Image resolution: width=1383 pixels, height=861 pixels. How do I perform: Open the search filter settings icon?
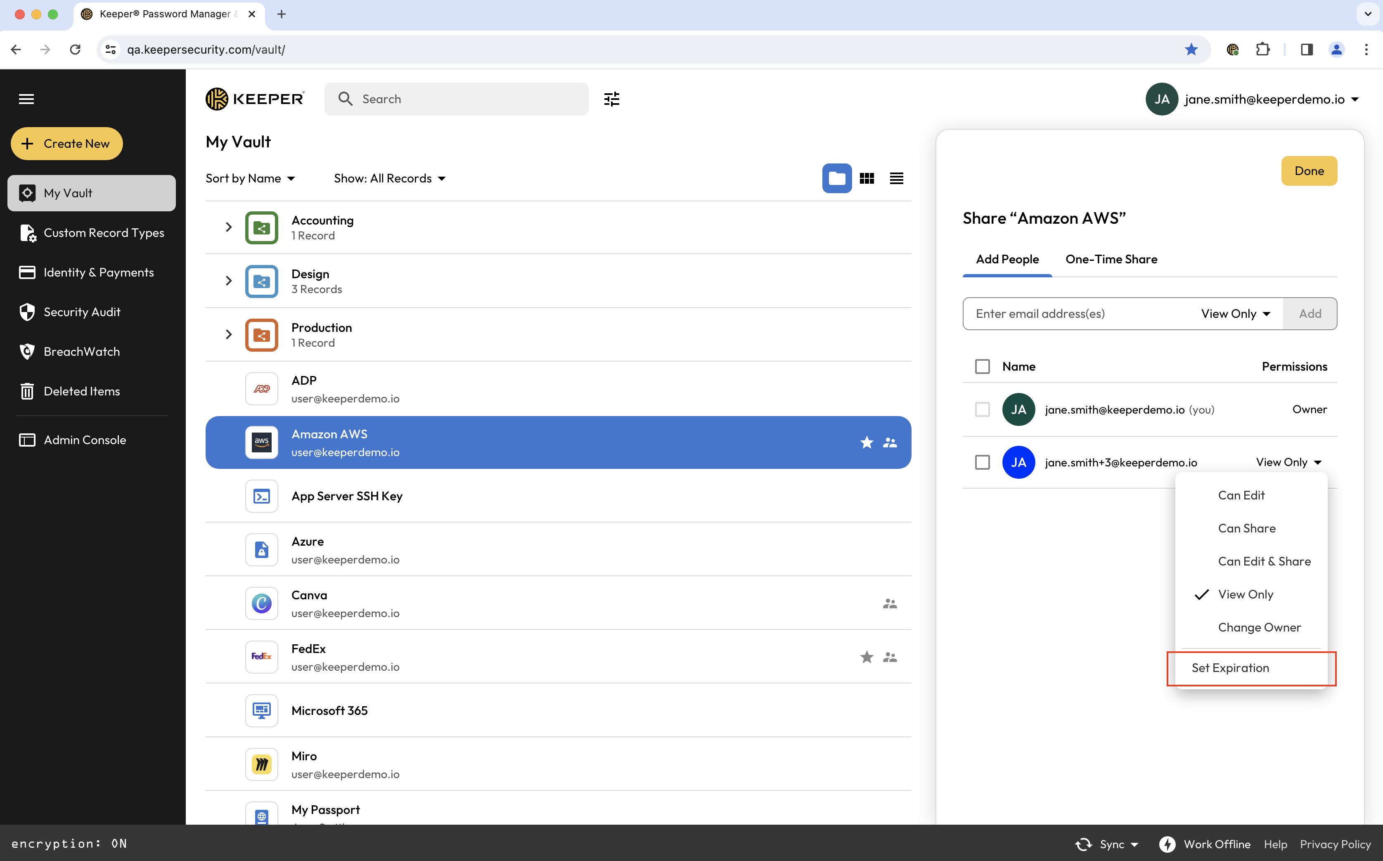[611, 99]
